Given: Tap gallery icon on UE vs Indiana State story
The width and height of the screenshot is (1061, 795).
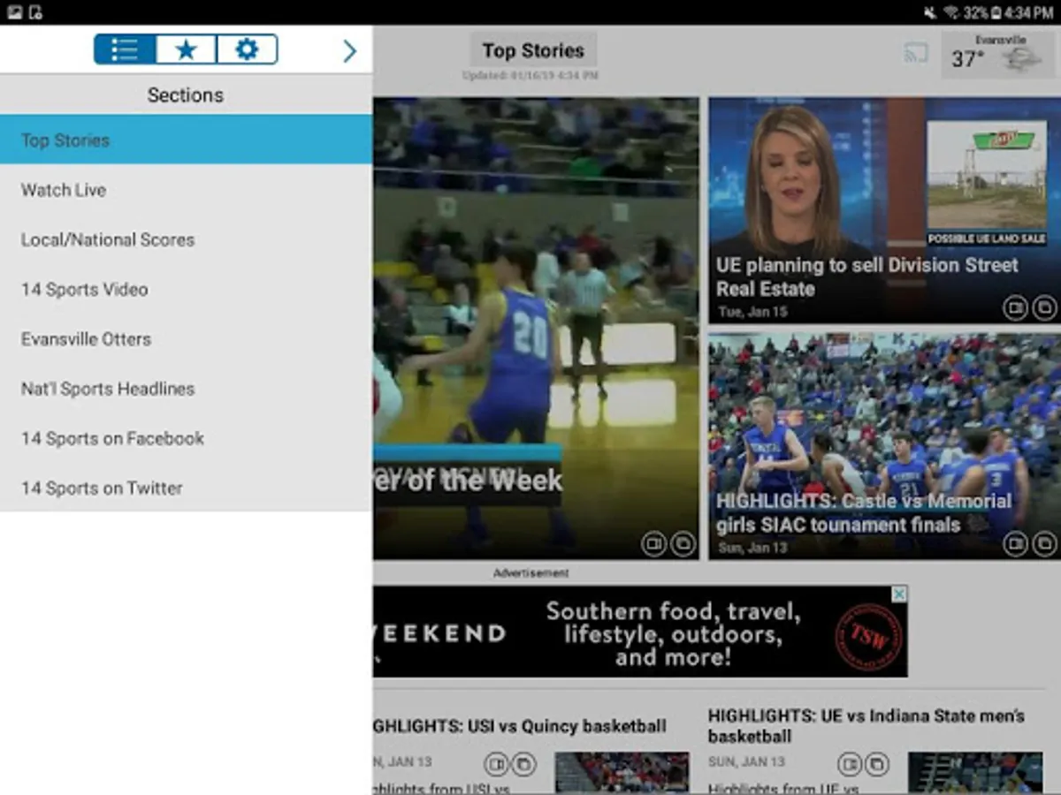Looking at the screenshot, I should tap(876, 763).
